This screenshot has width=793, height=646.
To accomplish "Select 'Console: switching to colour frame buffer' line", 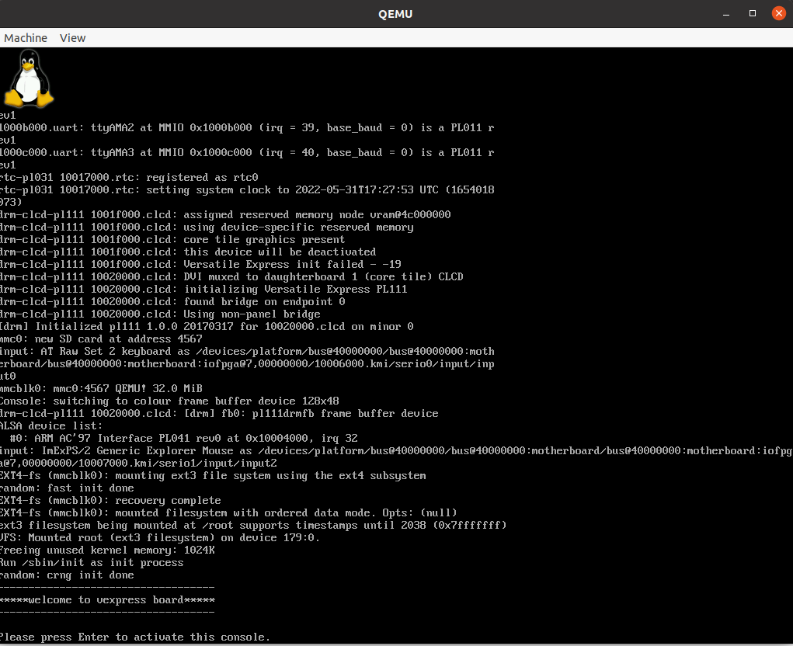I will pos(169,401).
